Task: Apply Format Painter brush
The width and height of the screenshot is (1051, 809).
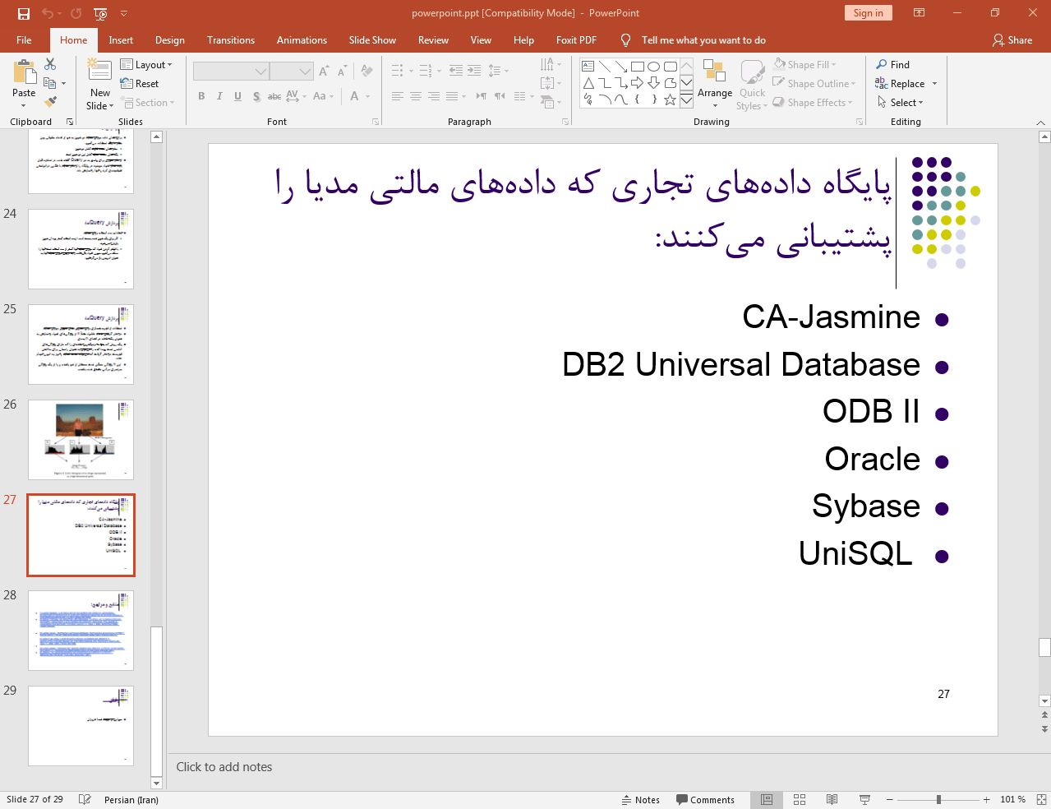Action: [x=50, y=102]
